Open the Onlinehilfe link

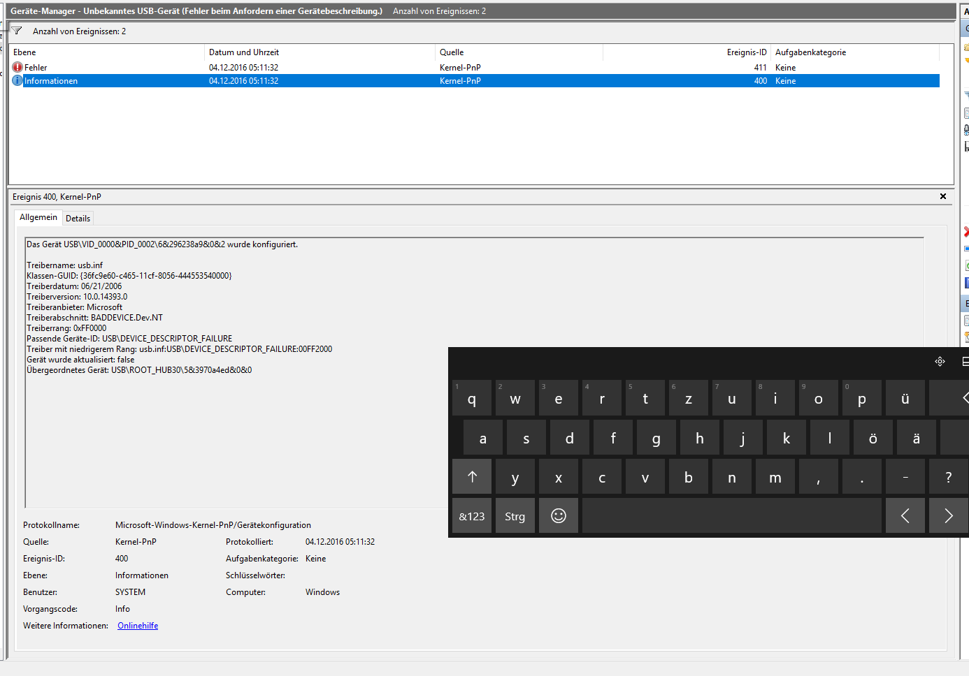(x=138, y=626)
